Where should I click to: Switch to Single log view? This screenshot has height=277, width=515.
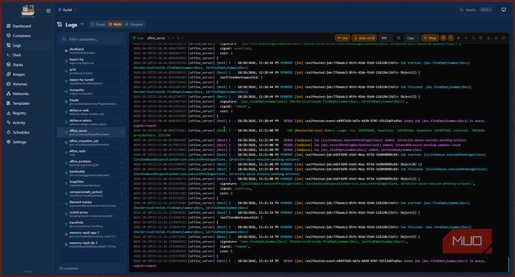98,24
